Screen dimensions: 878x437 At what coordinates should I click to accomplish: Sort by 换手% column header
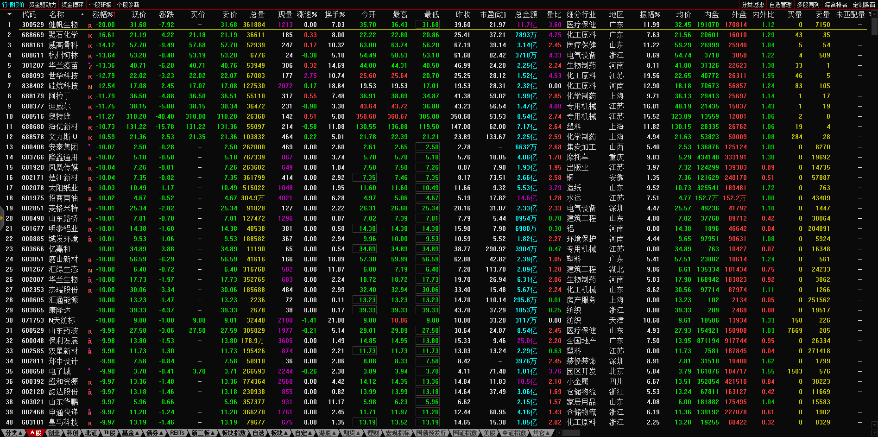(x=335, y=14)
